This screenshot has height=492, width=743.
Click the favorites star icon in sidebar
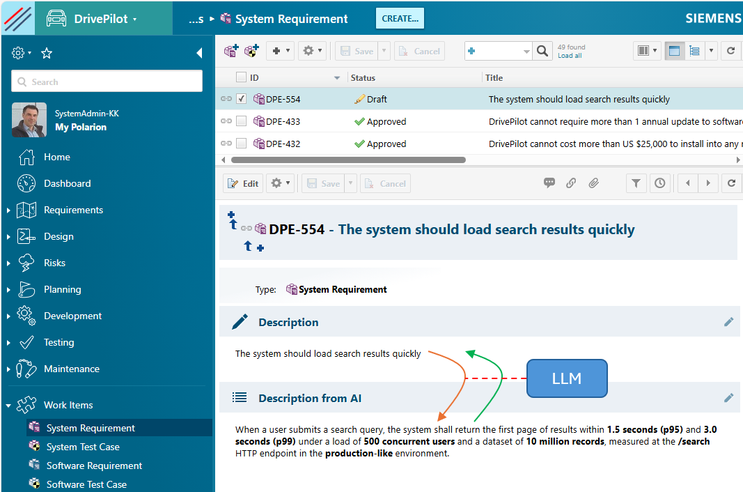click(47, 53)
